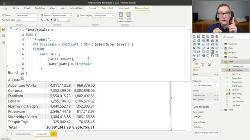
Task: Click the Fields pane Search box
Action: point(236,37)
